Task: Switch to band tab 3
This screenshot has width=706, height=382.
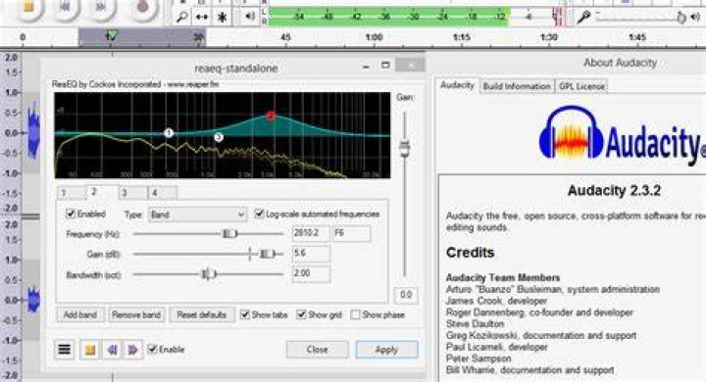Action: click(x=132, y=193)
